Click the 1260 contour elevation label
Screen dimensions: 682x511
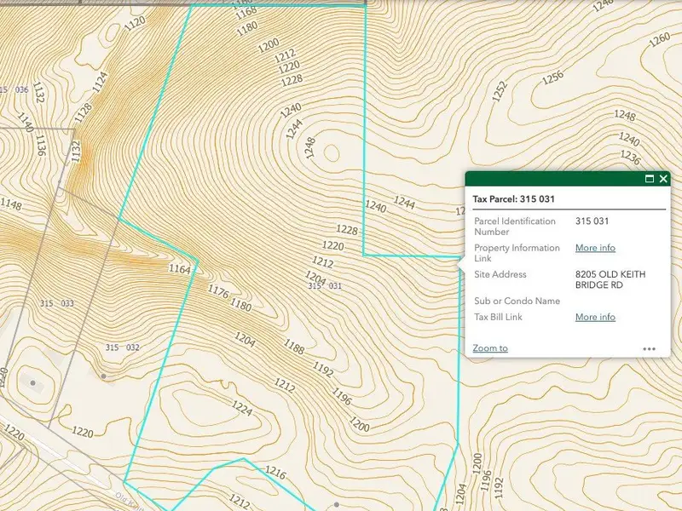click(x=659, y=39)
